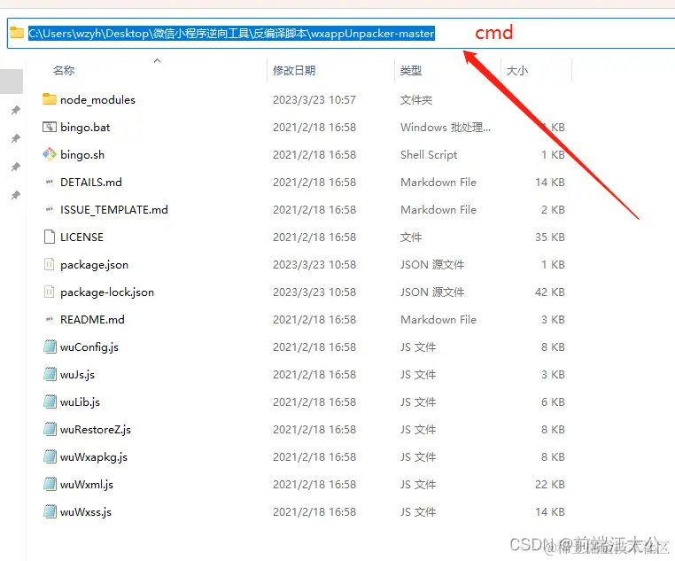Image resolution: width=675 pixels, height=561 pixels.
Task: Click the selected item block in left sidebar
Action: [x=12, y=82]
